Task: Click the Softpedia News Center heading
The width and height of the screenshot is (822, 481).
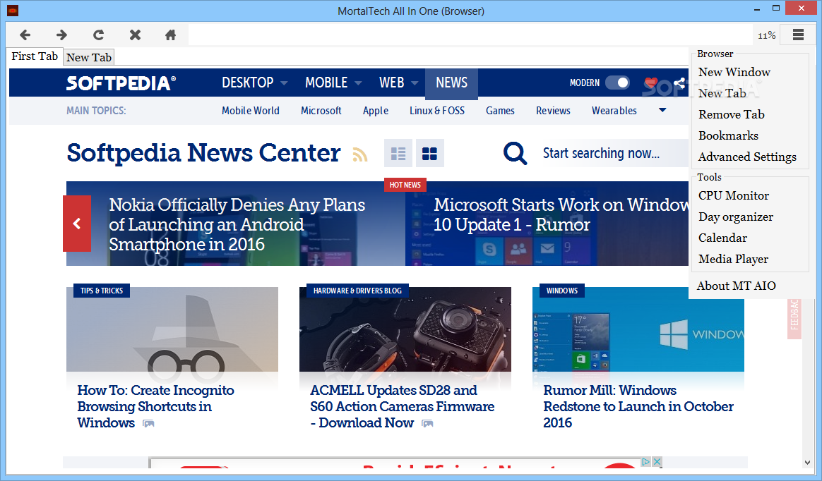Action: pos(203,153)
